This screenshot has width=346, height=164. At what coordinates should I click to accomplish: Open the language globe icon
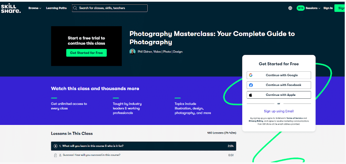(x=290, y=8)
